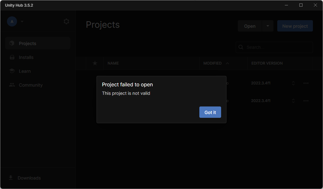The image size is (323, 189).
Task: Click the account avatar circle
Action: click(12, 21)
